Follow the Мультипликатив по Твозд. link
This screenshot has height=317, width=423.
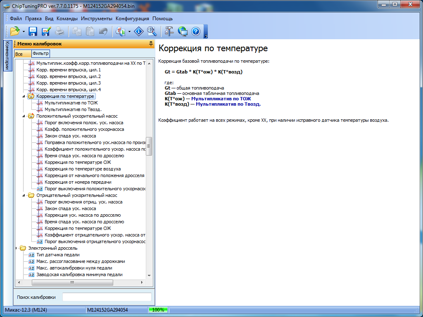click(x=228, y=104)
